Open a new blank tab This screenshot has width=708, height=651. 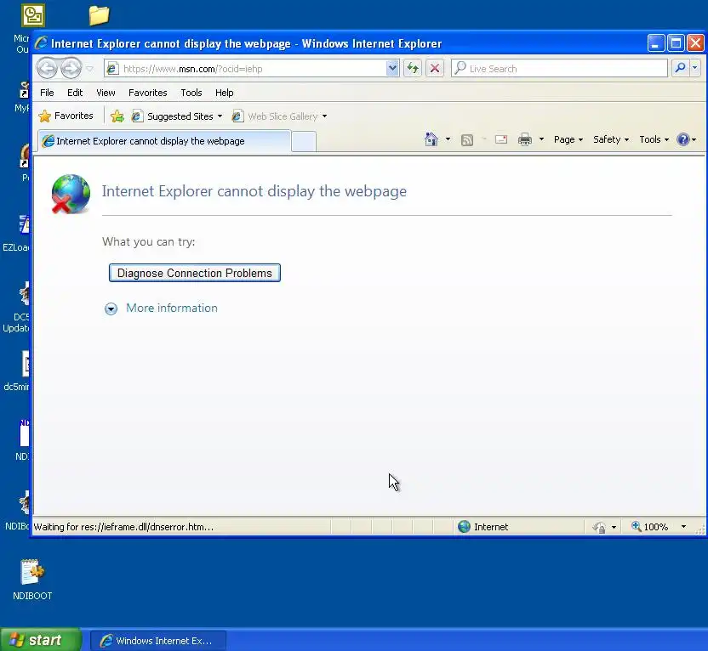pyautogui.click(x=304, y=142)
